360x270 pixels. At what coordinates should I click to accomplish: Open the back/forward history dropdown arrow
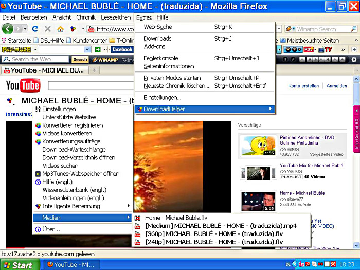point(25,29)
